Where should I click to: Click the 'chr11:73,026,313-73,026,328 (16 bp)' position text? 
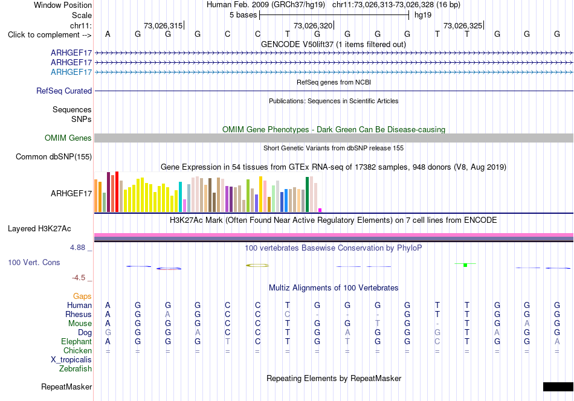(396, 5)
